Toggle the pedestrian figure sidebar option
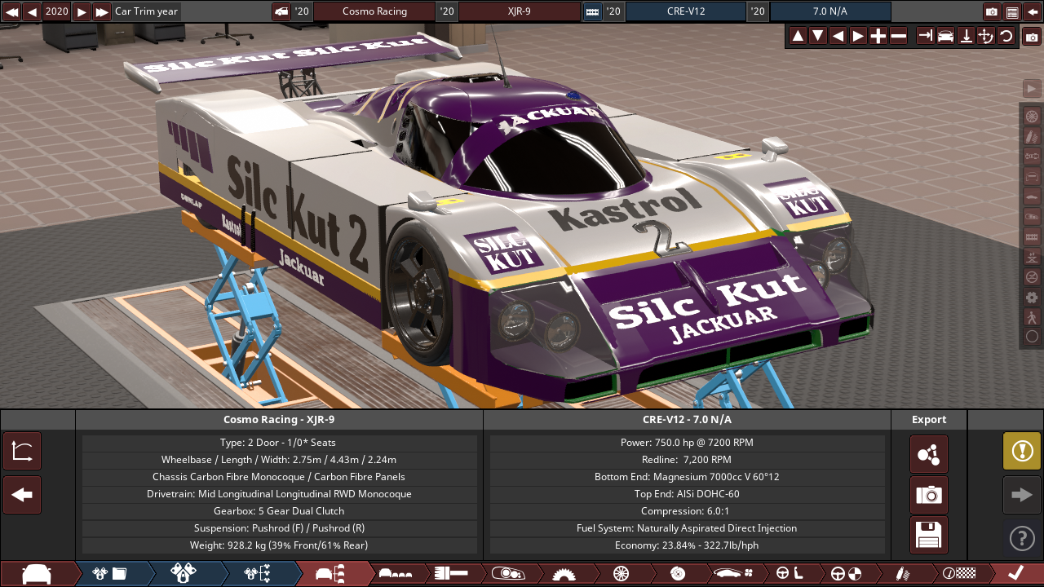The height and width of the screenshot is (587, 1044). [x=1032, y=317]
